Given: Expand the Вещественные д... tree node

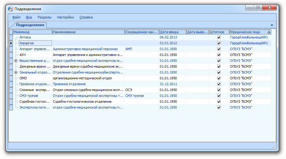Looking at the screenshot, I should click(x=16, y=61).
